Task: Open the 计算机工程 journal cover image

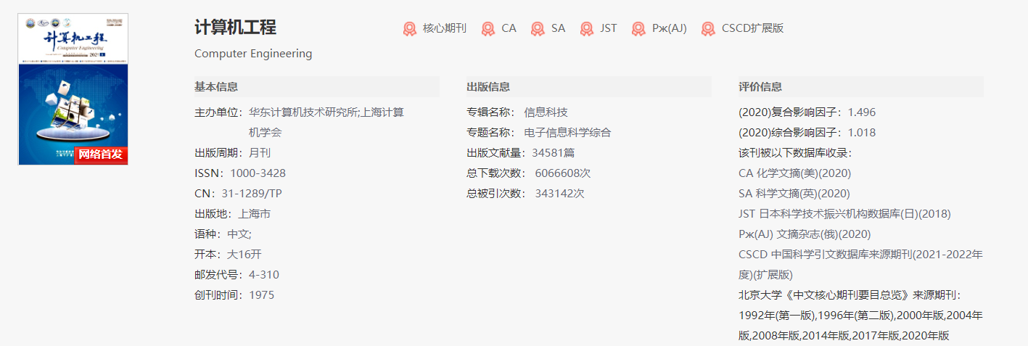Action: (73, 89)
